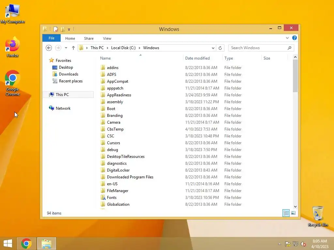Expand breadcrumb arrow after Local Disk (C:)
Screen dimensions: 334x250
140,48
